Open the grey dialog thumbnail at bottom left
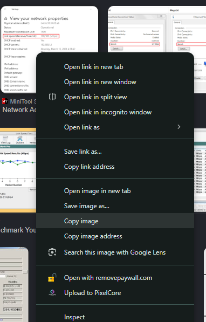This screenshot has width=206, height=322. point(14,284)
